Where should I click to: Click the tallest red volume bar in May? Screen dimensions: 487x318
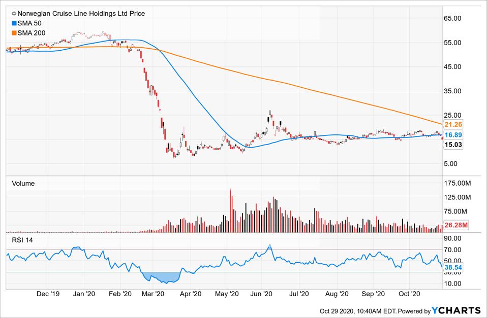(230, 210)
